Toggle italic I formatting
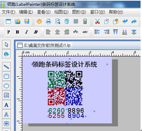 point(26,32)
